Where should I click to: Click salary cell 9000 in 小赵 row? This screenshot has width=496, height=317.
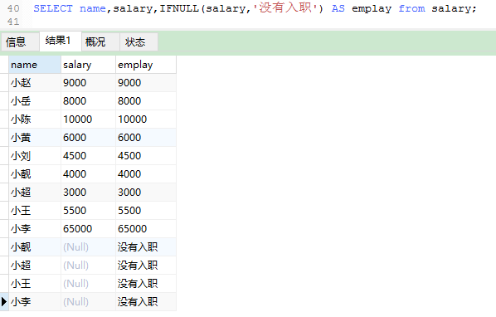pos(88,83)
